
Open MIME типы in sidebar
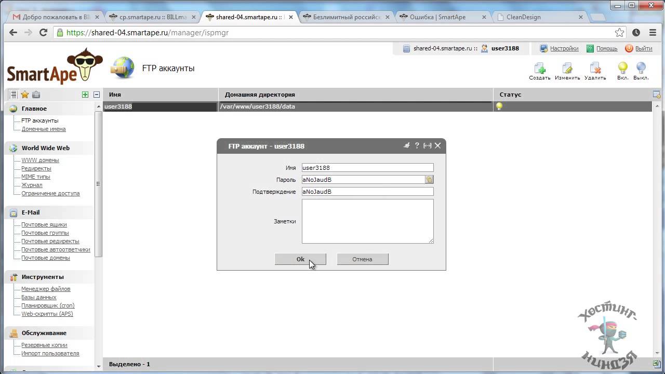point(36,177)
